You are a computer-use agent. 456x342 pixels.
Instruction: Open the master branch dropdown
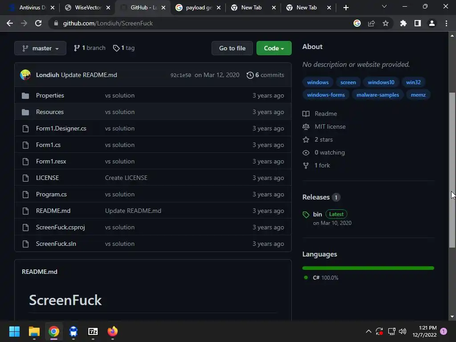40,48
